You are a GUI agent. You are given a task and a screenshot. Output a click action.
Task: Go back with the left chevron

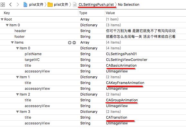click(10, 4)
